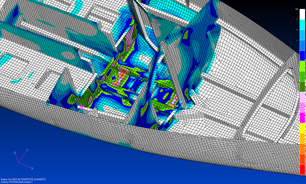Click the Z axis label
This screenshot has width=306, height=184.
[x=15, y=153]
